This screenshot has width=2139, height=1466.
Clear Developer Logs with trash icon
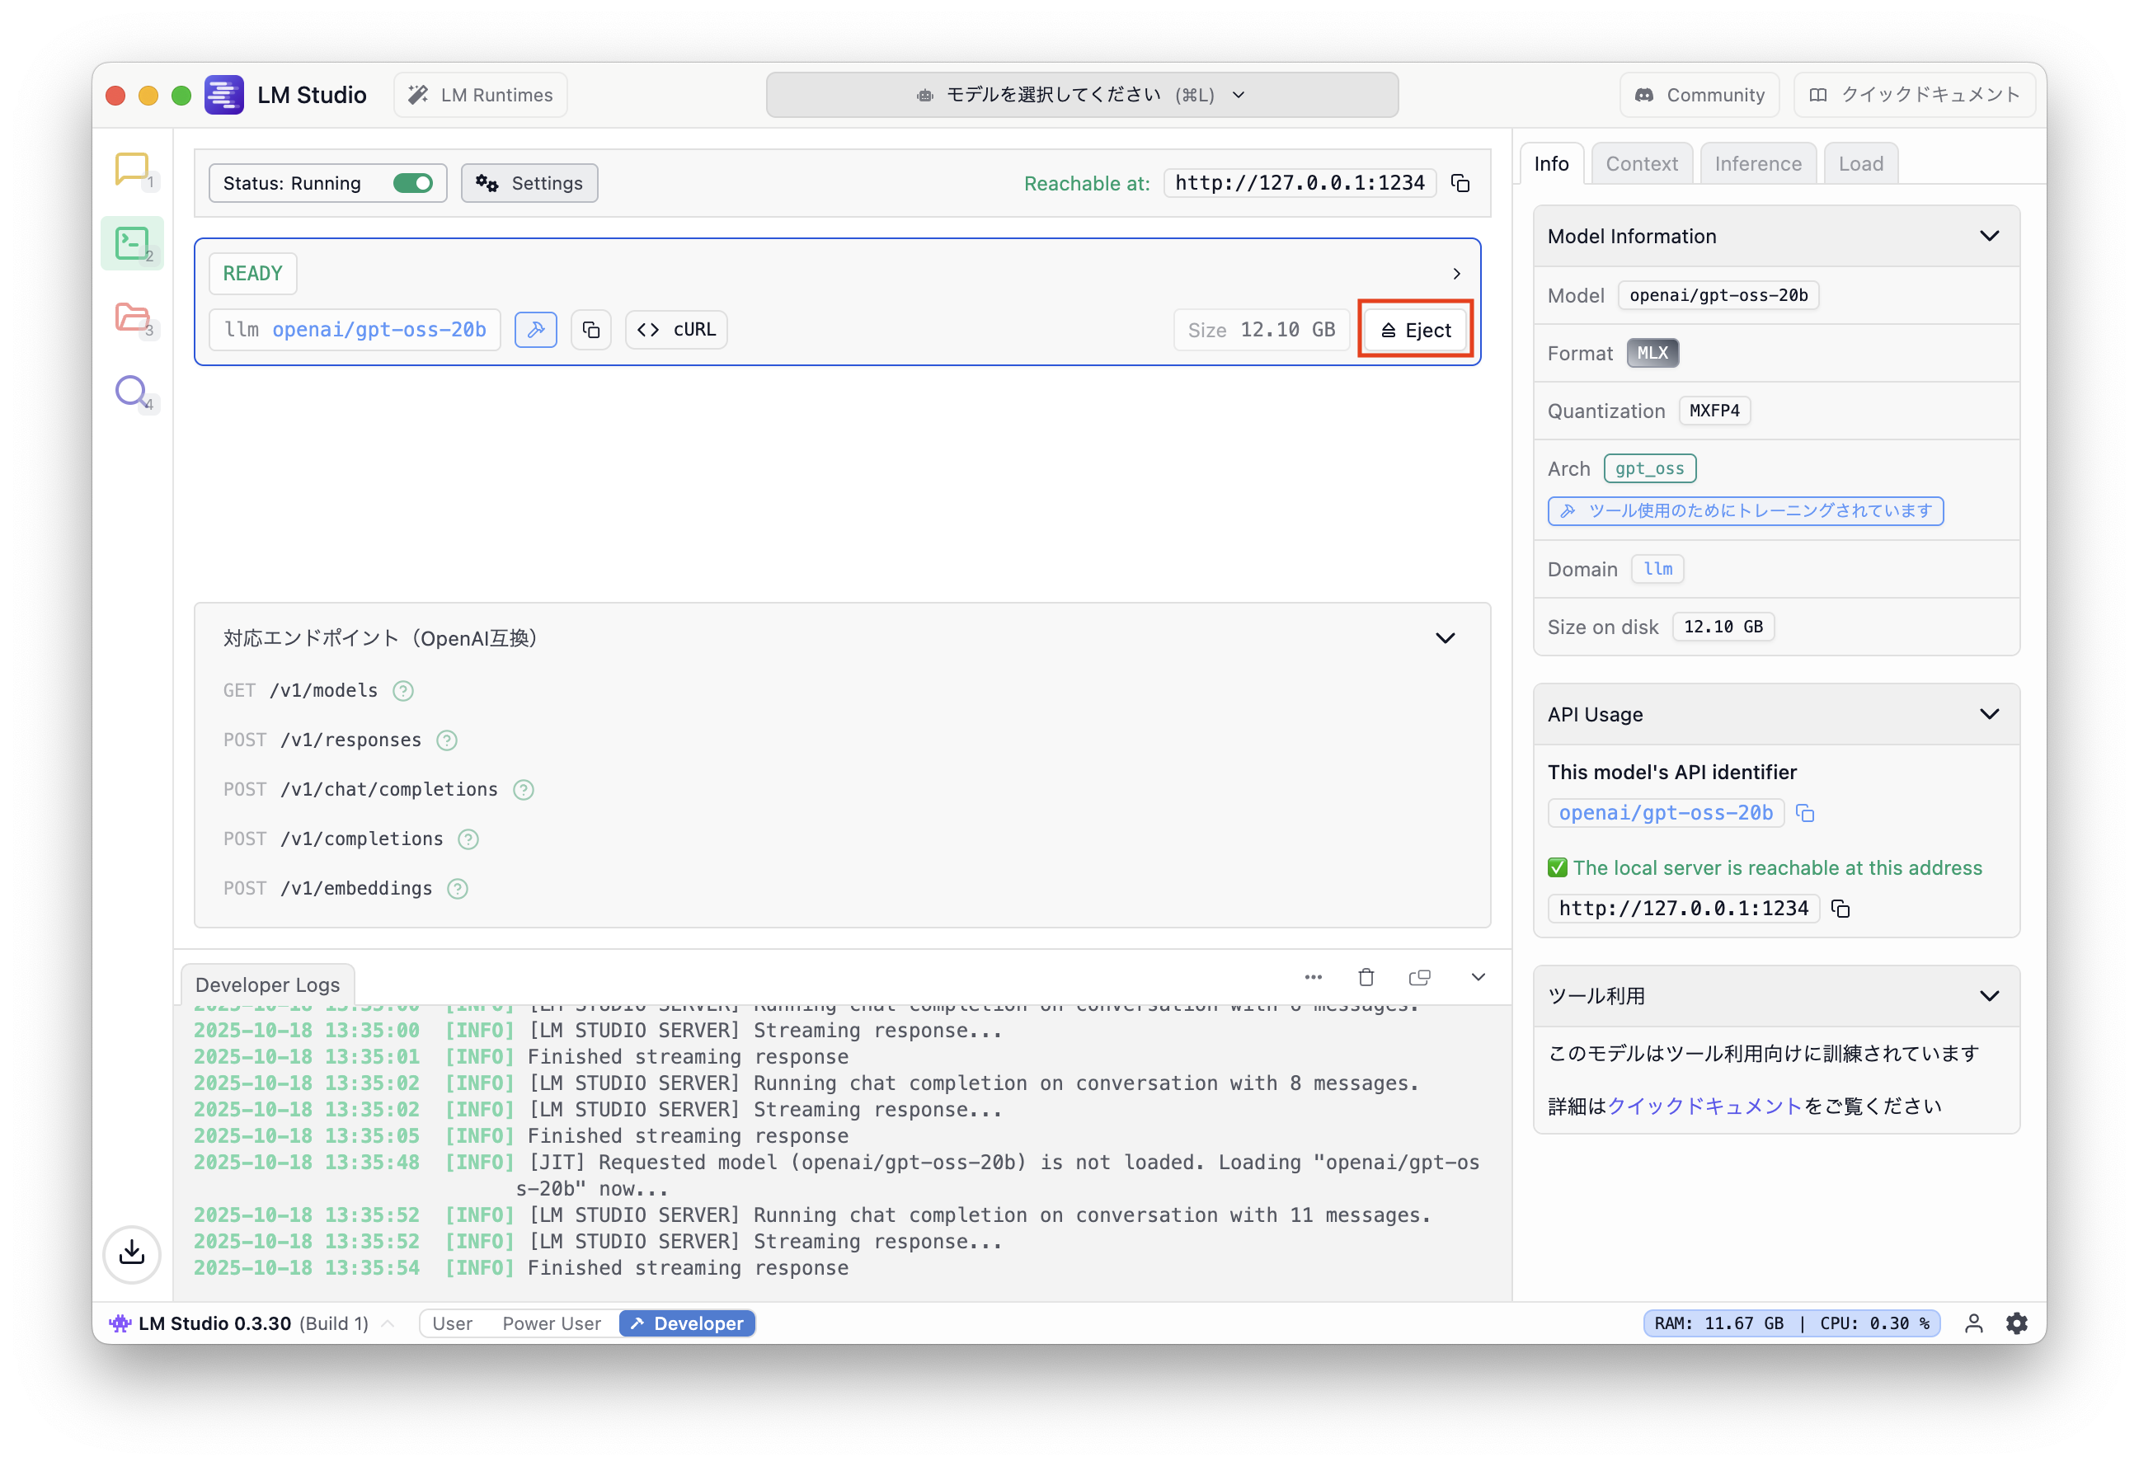click(1366, 977)
